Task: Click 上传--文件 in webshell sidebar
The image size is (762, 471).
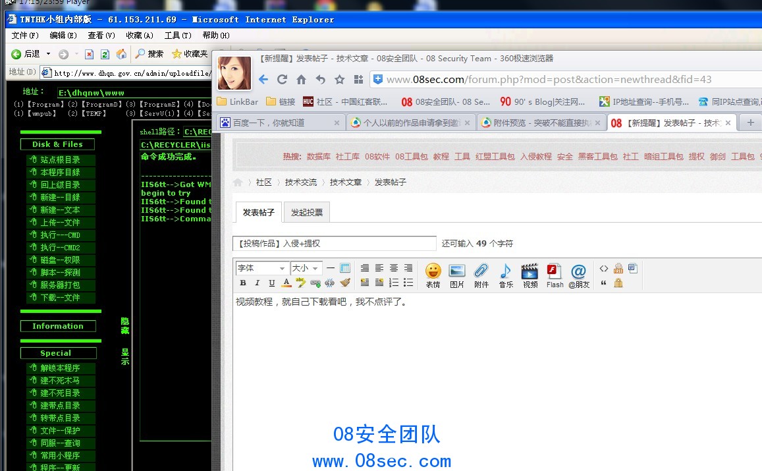Action: (61, 223)
